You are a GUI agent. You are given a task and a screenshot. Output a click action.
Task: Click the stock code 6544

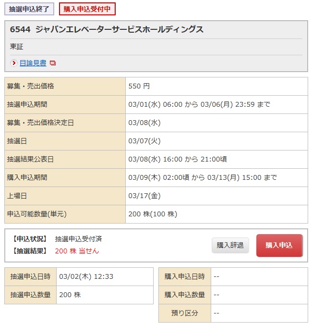click(x=20, y=29)
